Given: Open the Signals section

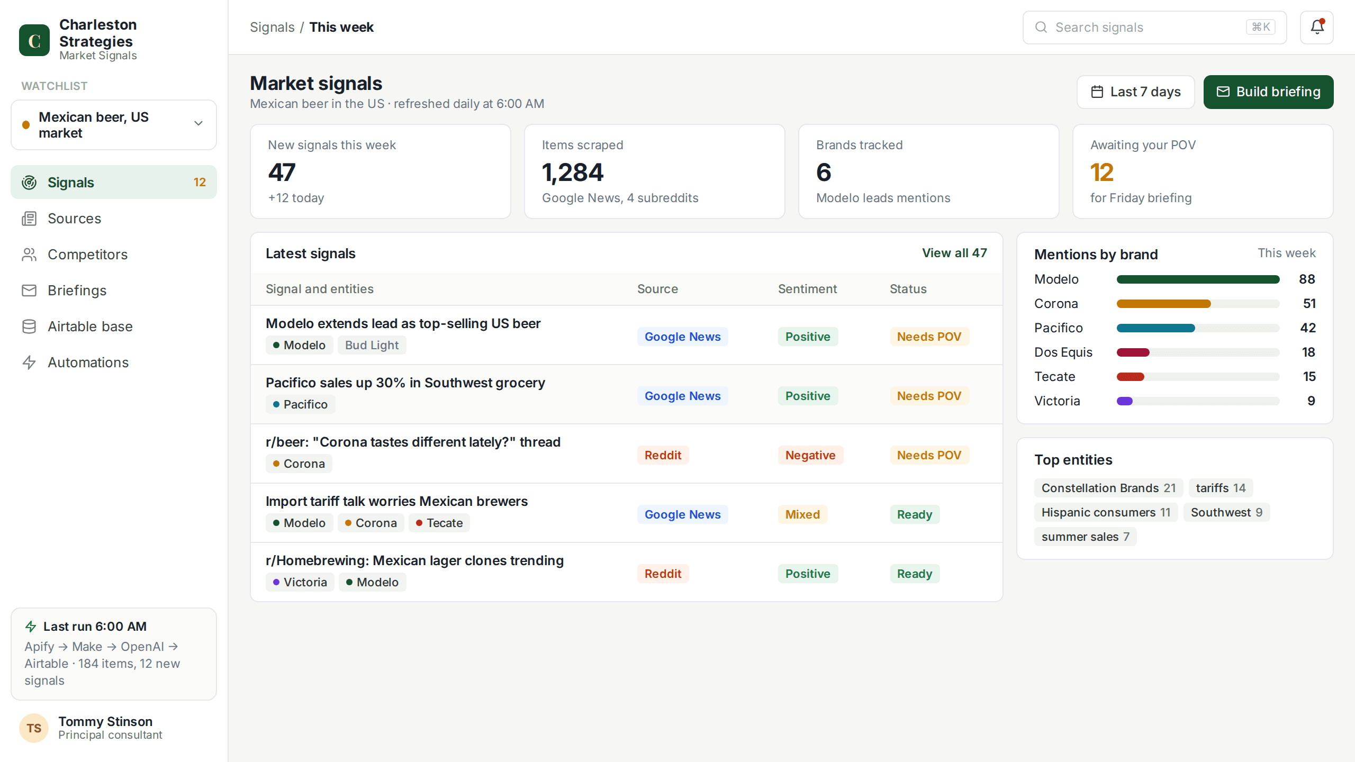Looking at the screenshot, I should (x=114, y=183).
